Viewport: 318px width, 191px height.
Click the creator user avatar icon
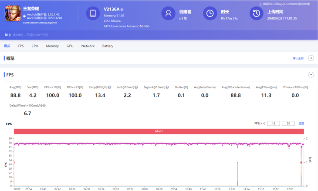pyautogui.click(x=168, y=13)
